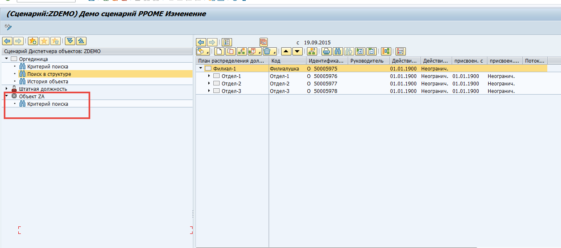Expand the Отдел-2 tree node
Image resolution: width=561 pixels, height=248 pixels.
(x=209, y=84)
